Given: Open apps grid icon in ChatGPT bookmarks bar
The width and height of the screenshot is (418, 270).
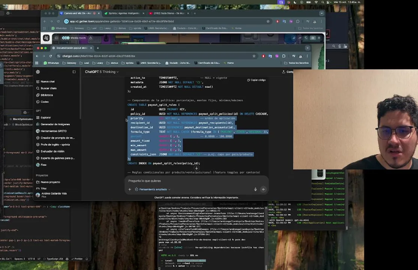Looking at the screenshot, I should tap(37, 63).
